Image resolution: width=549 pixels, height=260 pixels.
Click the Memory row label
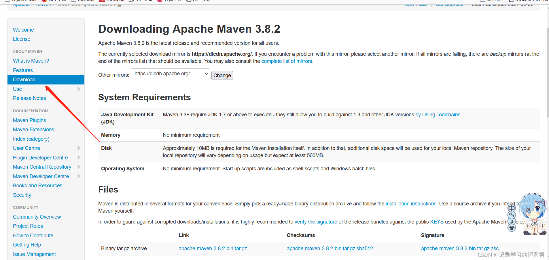click(111, 135)
